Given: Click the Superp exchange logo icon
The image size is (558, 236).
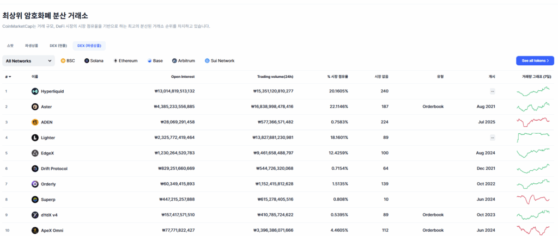Looking at the screenshot, I should (x=35, y=200).
